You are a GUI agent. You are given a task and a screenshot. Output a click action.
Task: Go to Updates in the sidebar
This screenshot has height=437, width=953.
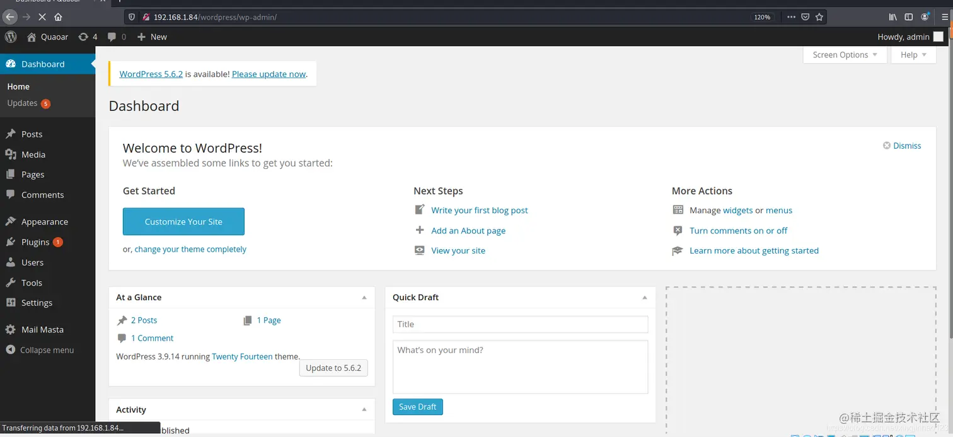[x=28, y=103]
